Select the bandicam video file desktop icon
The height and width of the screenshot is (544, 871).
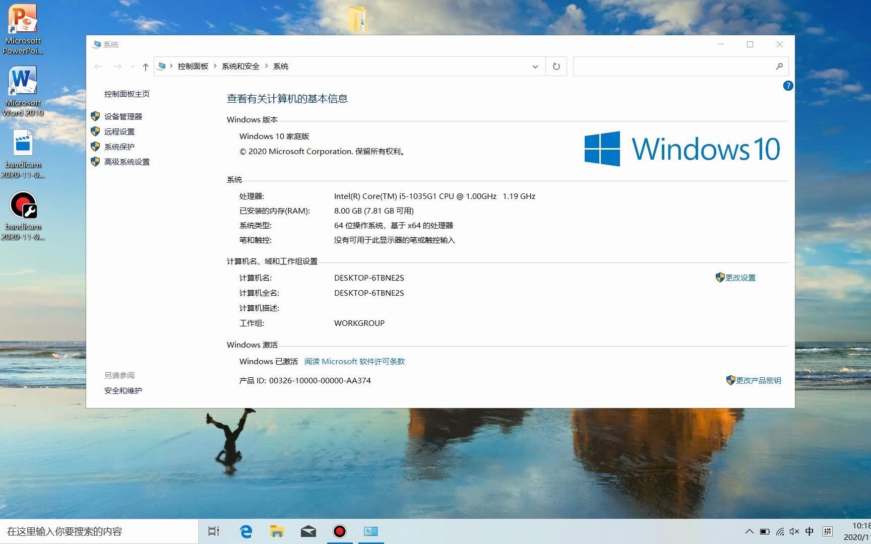[x=23, y=154]
